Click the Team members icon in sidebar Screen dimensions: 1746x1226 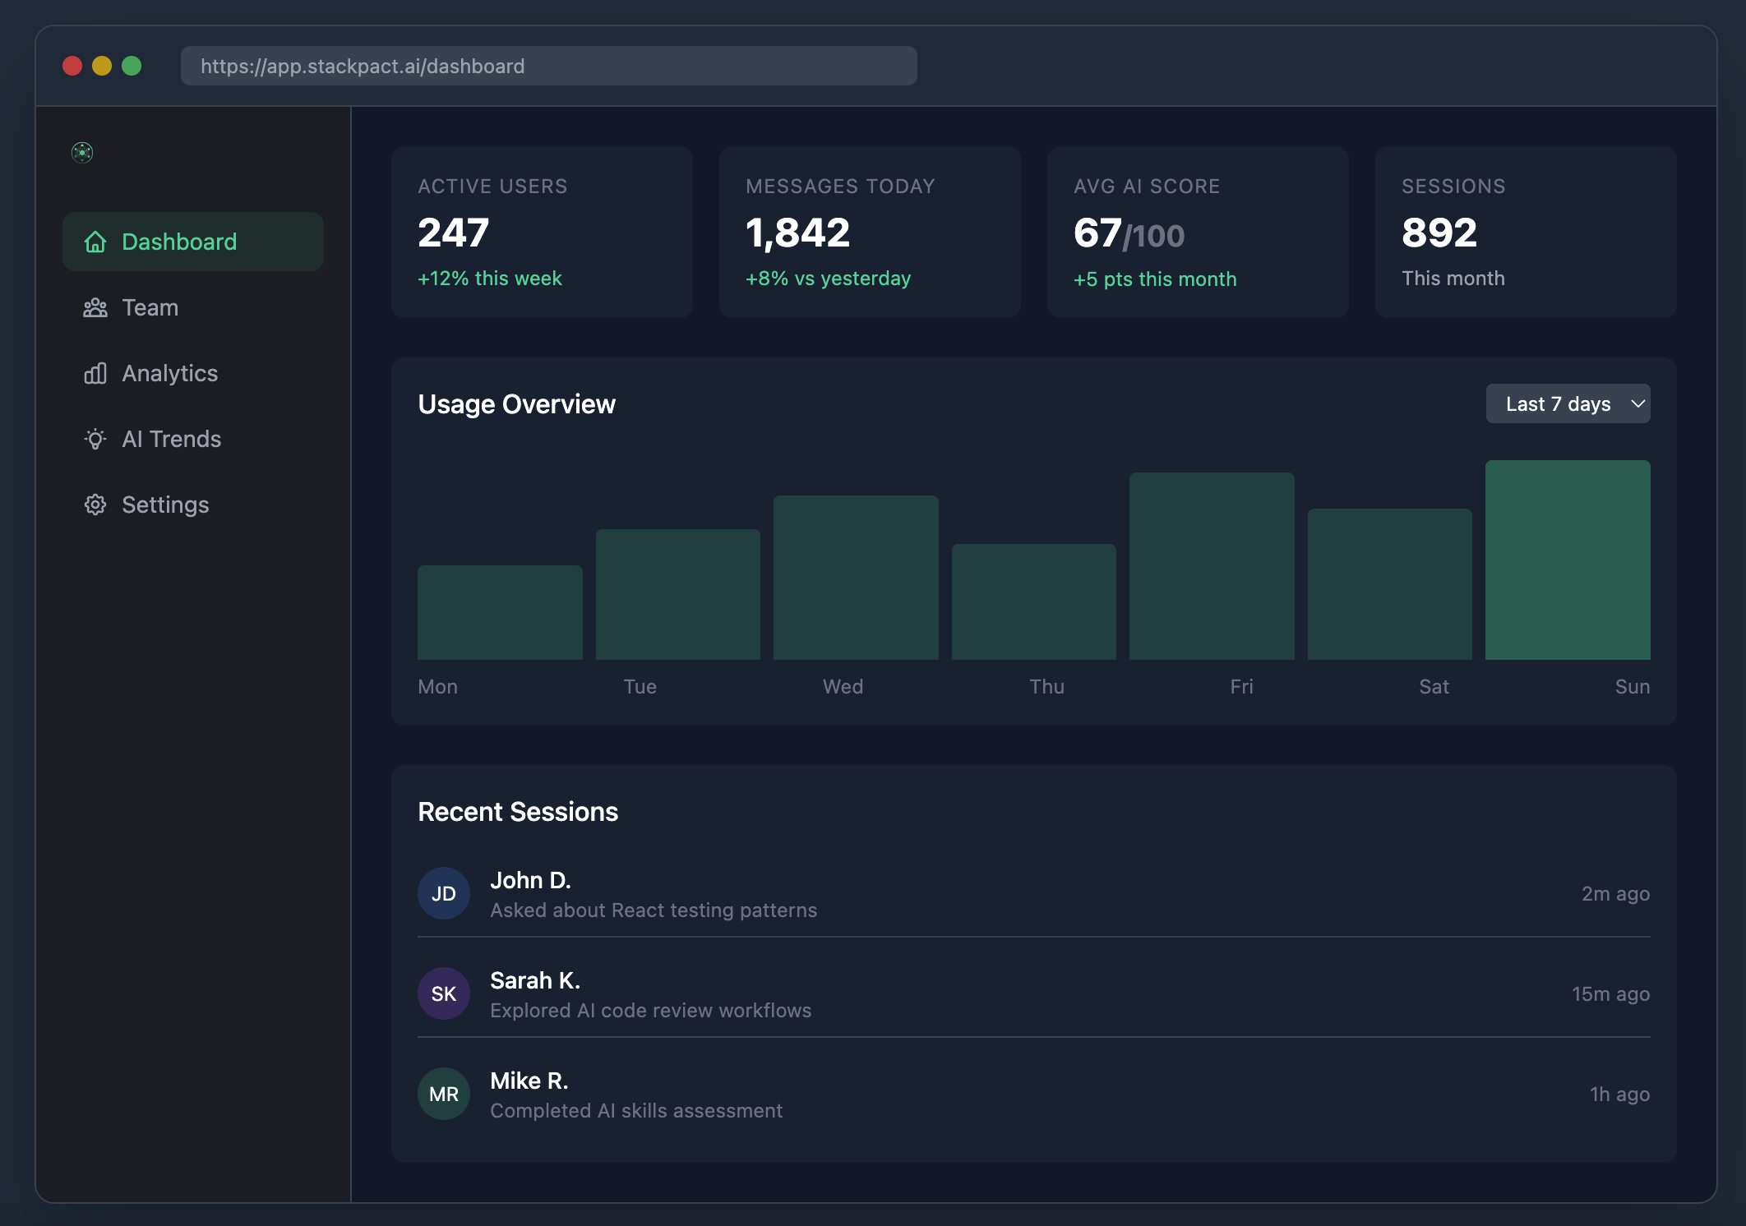click(x=95, y=307)
